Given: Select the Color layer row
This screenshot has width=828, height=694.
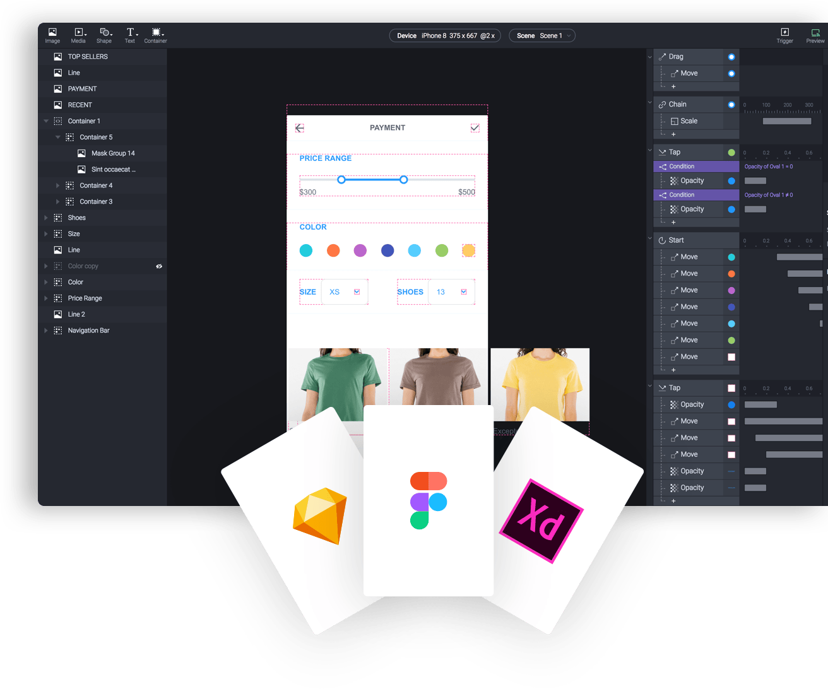Looking at the screenshot, I should pos(102,282).
